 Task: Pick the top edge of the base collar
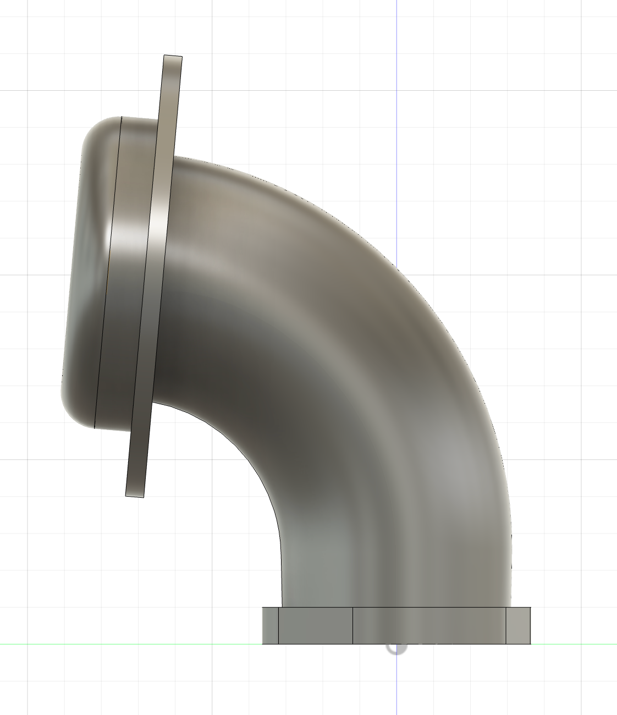pos(396,608)
